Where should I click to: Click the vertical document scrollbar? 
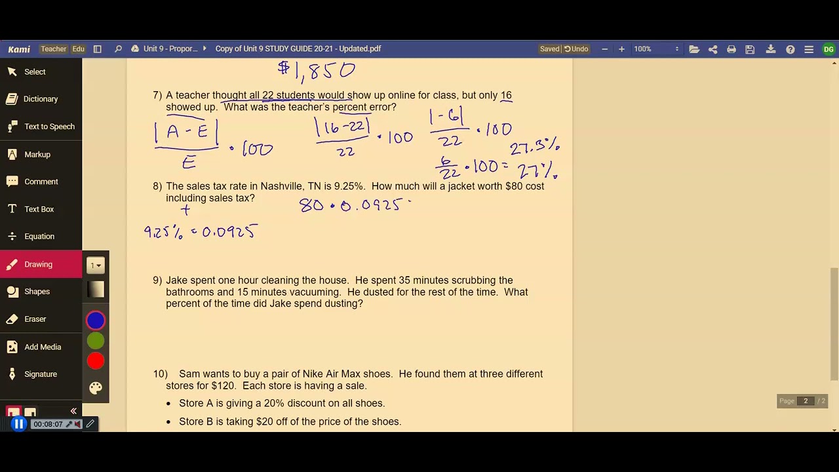point(834,324)
